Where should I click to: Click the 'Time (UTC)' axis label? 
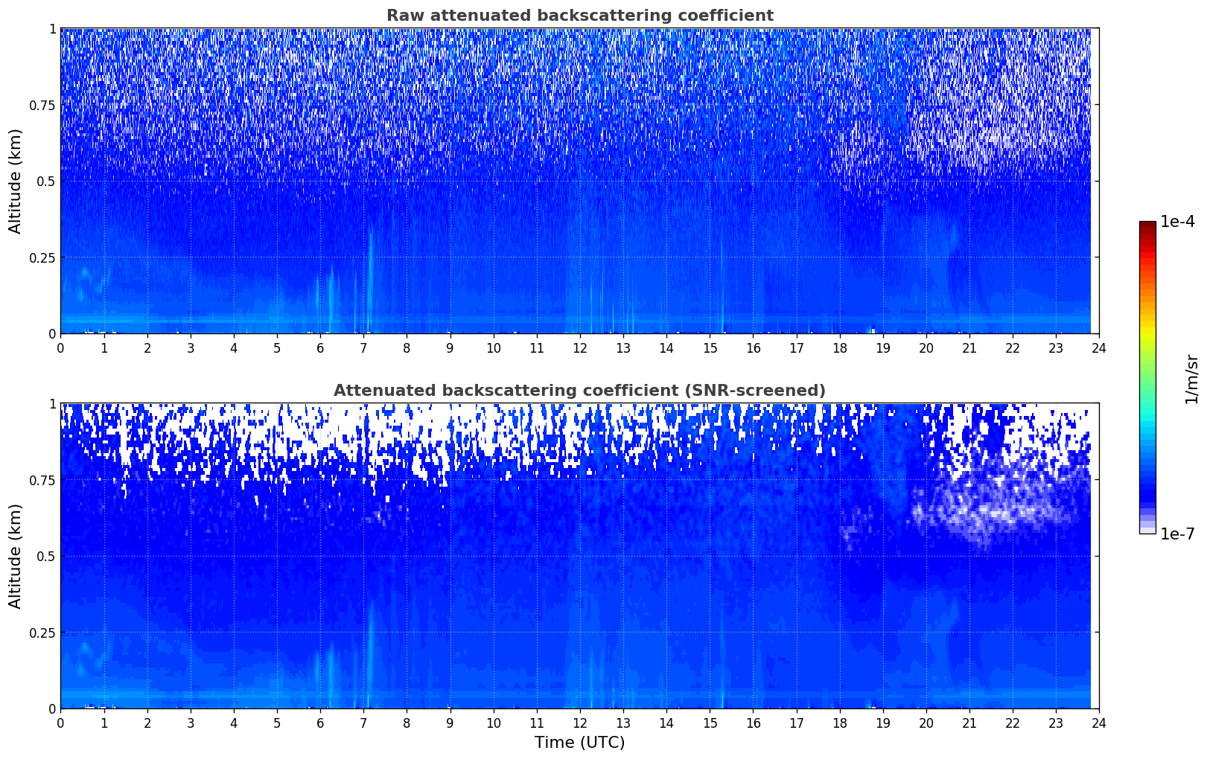click(579, 743)
